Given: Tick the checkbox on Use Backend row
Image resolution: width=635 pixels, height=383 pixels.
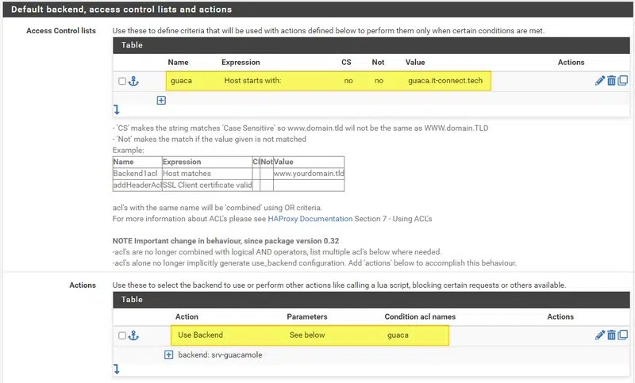Looking at the screenshot, I should click(x=122, y=335).
